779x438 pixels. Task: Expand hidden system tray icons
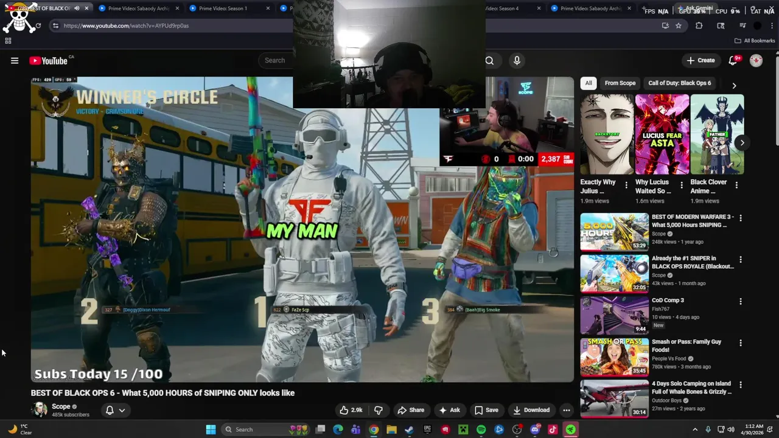point(695,429)
